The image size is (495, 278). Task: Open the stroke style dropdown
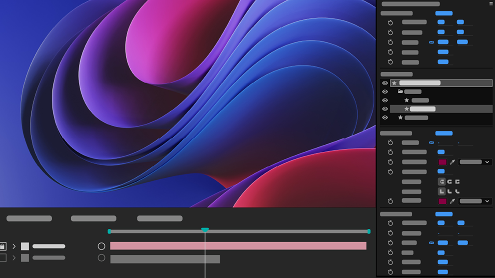[474, 162]
